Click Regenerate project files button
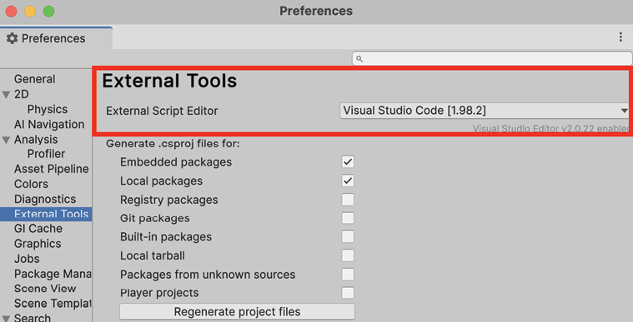 [238, 311]
